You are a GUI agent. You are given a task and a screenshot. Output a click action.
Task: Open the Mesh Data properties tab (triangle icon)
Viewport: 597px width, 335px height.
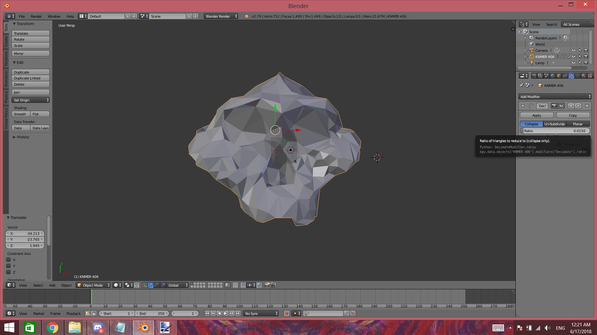pyautogui.click(x=577, y=76)
